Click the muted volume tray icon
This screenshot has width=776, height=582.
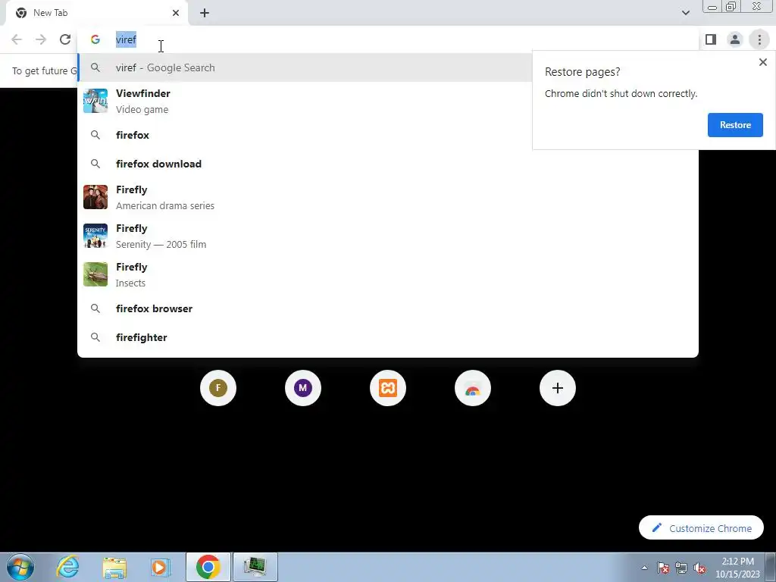pyautogui.click(x=699, y=568)
